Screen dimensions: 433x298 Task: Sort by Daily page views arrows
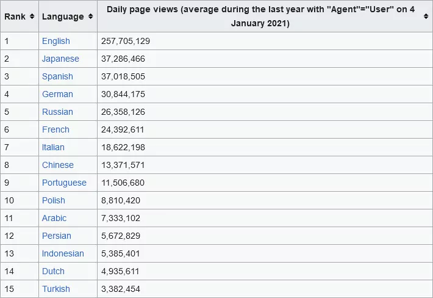426,16
